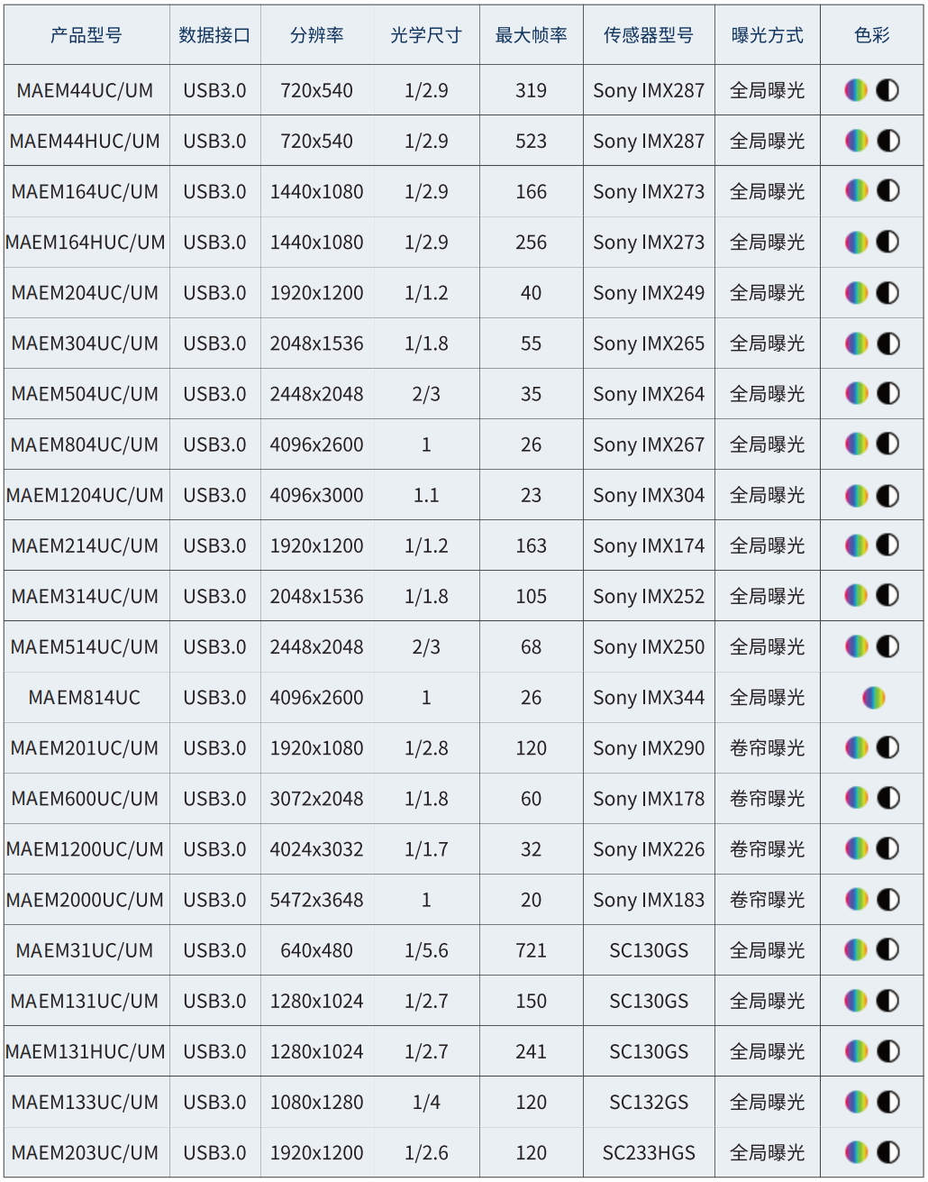
Task: Click the color icon for MAEM504UC/UM
Action: coord(856,394)
